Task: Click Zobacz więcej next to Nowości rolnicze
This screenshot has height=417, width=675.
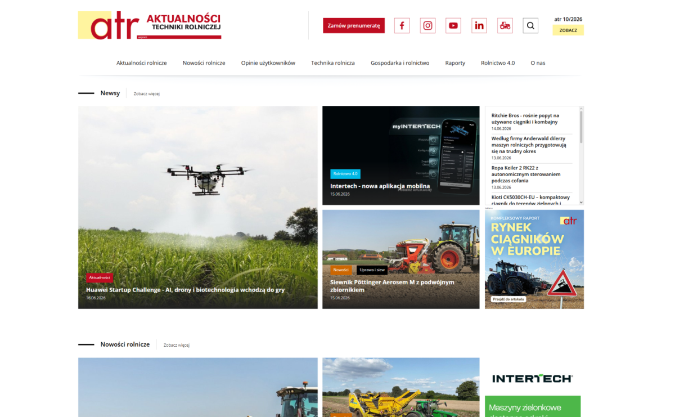Action: point(177,345)
